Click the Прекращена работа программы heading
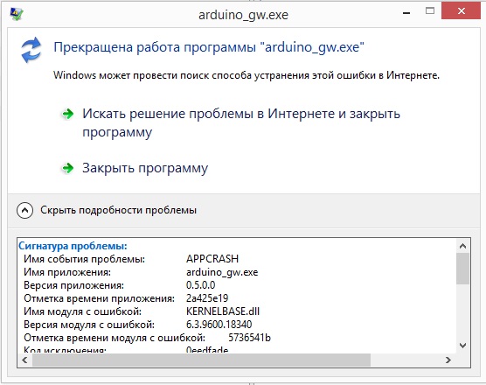The width and height of the screenshot is (486, 385). click(209, 47)
